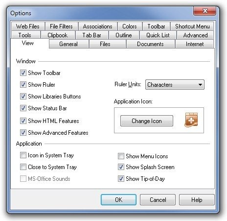Enable Icon in System Tray
This screenshot has width=227, height=221.
[23, 155]
